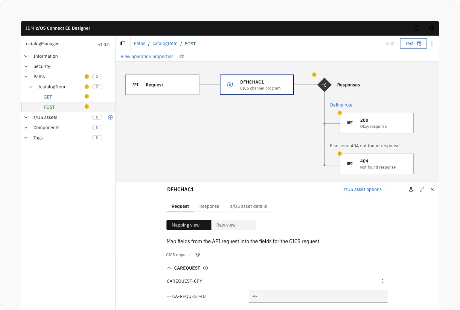Click the API icon in 200 response card

(x=350, y=123)
